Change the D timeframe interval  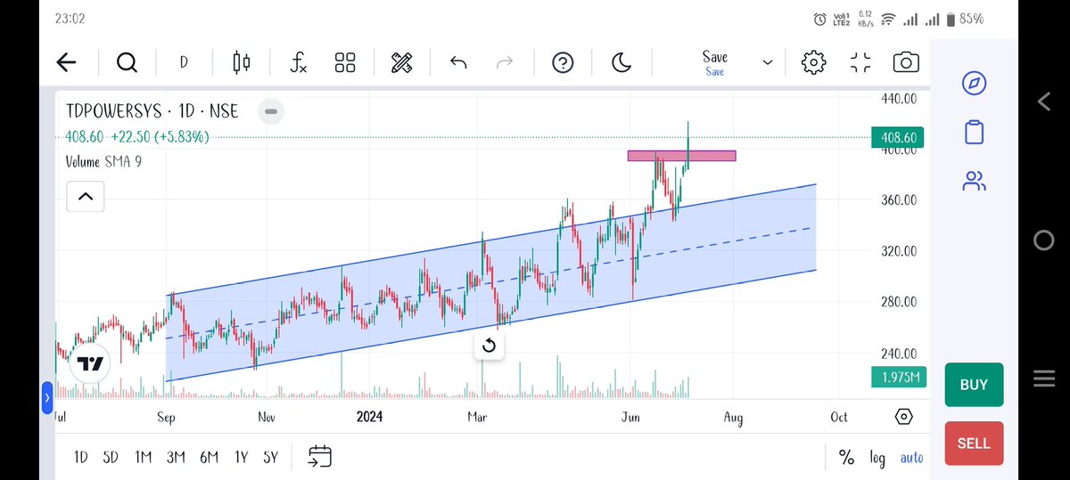coord(184,62)
